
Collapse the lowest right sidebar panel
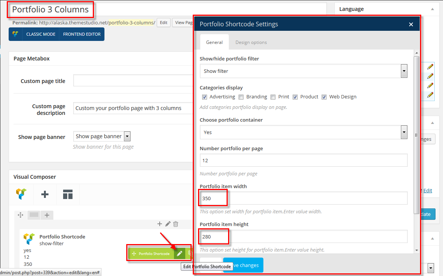[432, 238]
